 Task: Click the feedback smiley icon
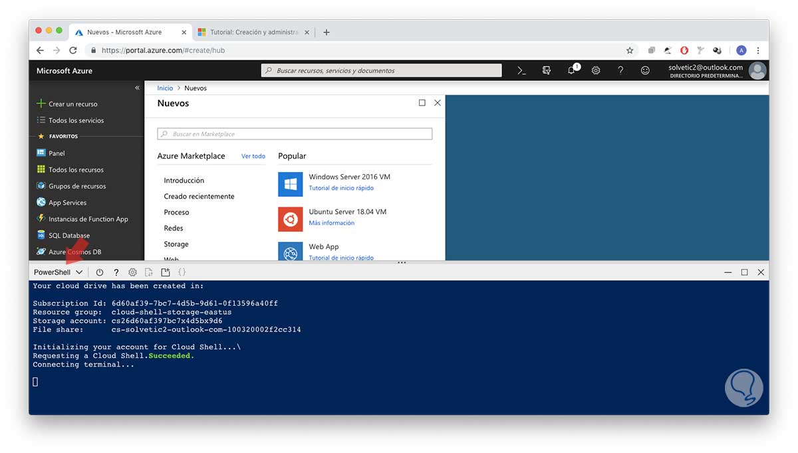point(645,70)
